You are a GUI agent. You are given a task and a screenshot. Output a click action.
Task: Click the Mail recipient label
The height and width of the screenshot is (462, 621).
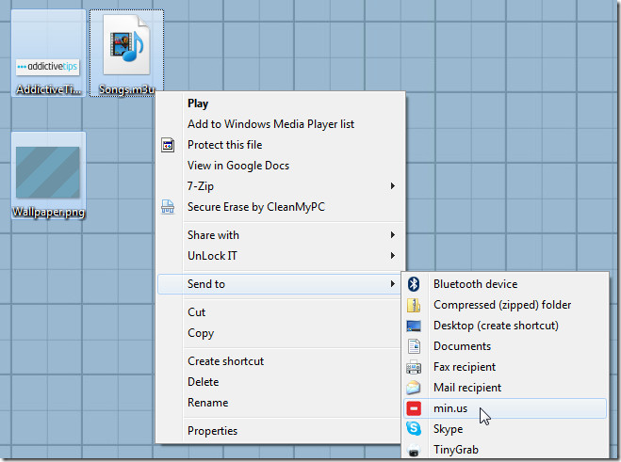(467, 388)
